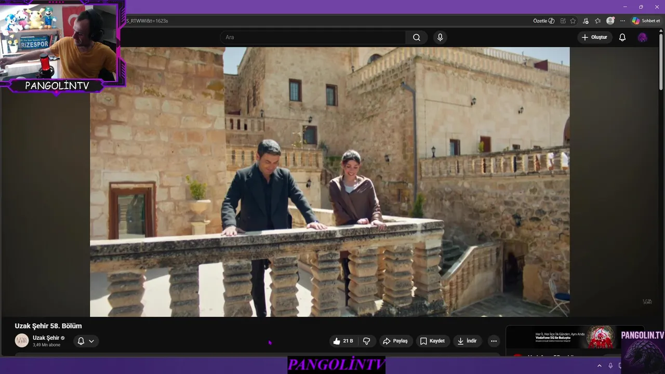
Task: Open the Oluştur create button
Action: 594,37
